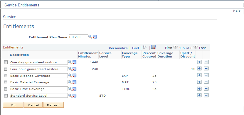Select the 1440 entitlement minutes value
Screen dimensions: 244x115
[x=94, y=62]
